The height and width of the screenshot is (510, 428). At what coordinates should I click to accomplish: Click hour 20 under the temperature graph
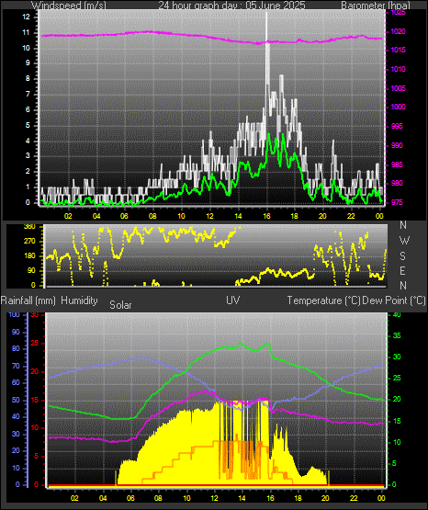[x=326, y=498]
